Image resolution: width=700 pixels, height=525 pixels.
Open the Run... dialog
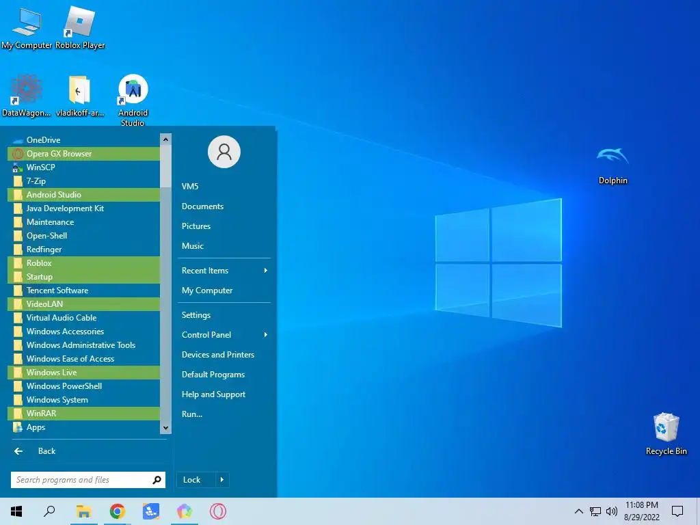224,414
